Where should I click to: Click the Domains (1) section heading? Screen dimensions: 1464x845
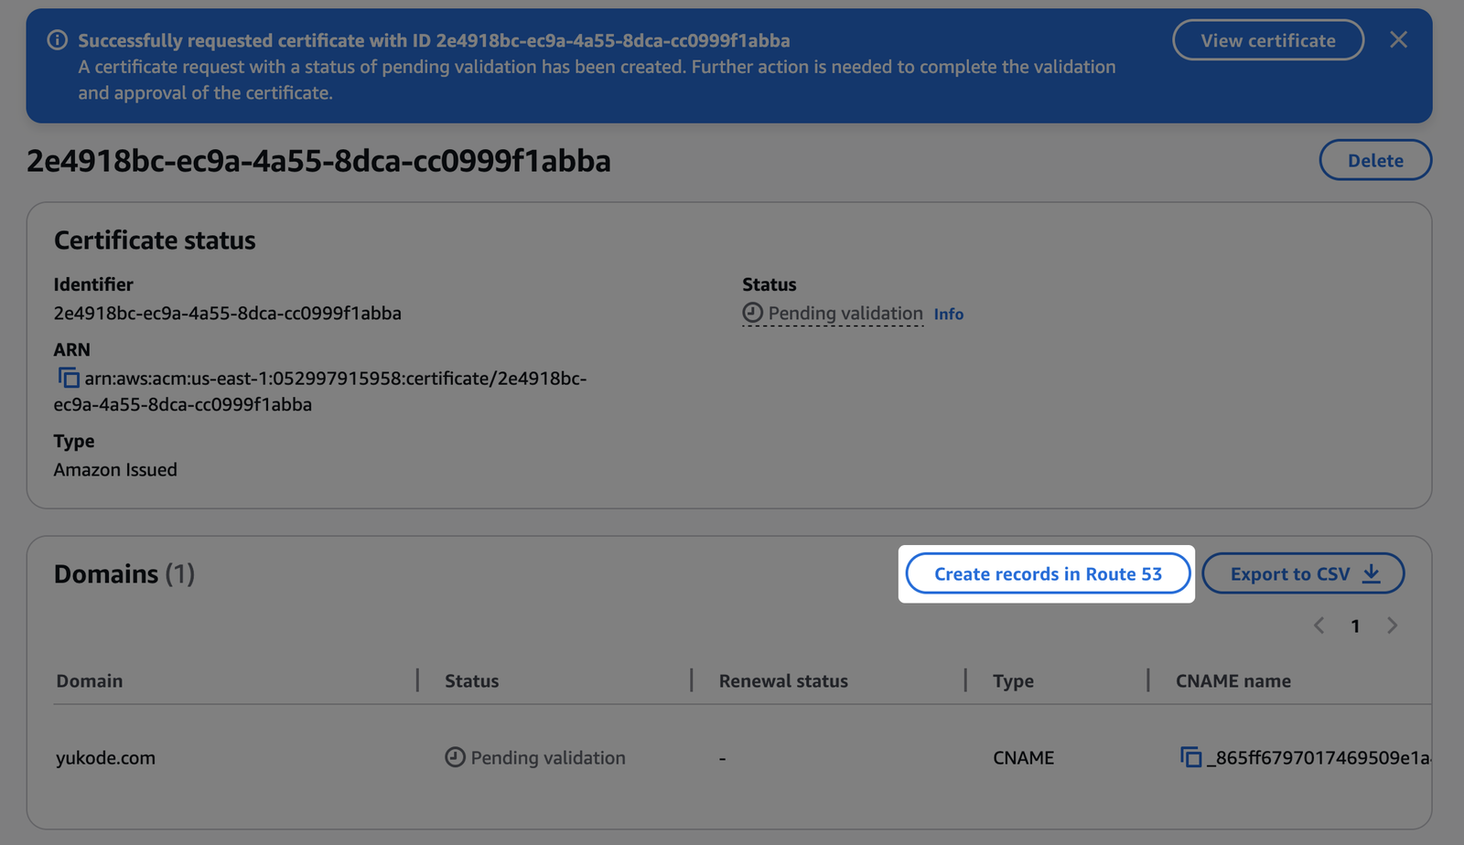[x=124, y=573]
